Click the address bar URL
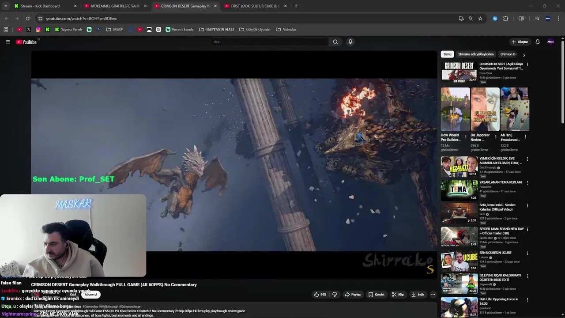The width and height of the screenshot is (565, 318). point(82,19)
